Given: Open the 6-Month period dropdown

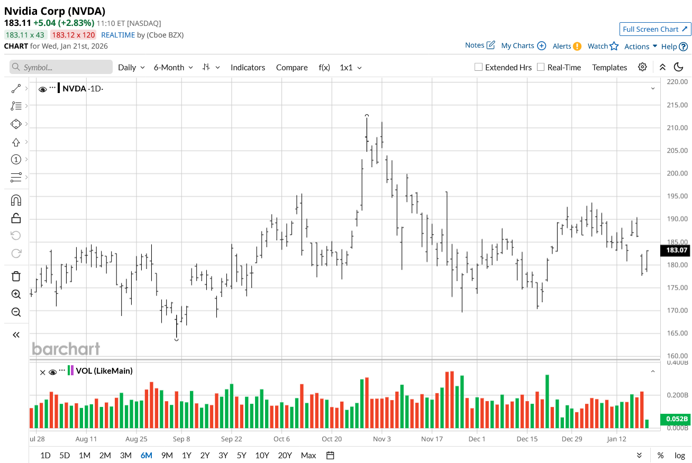Looking at the screenshot, I should [174, 67].
